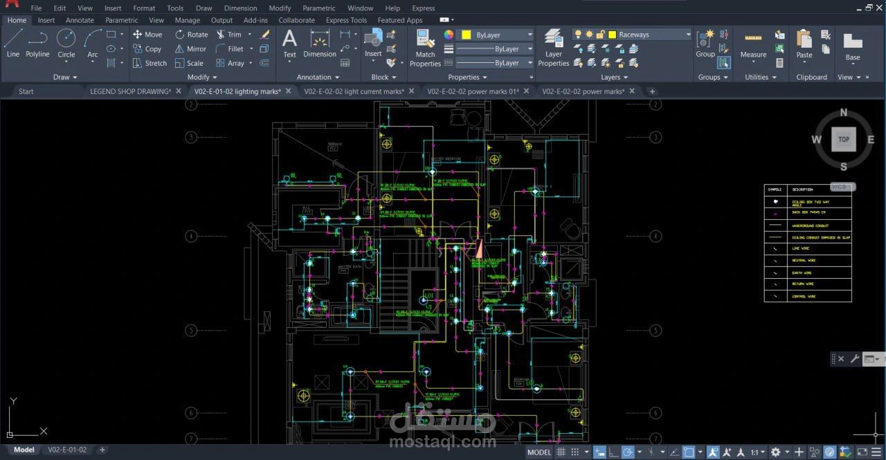Open the Raceways layer dropdown
Viewport: 886px width, 460px height.
687,34
